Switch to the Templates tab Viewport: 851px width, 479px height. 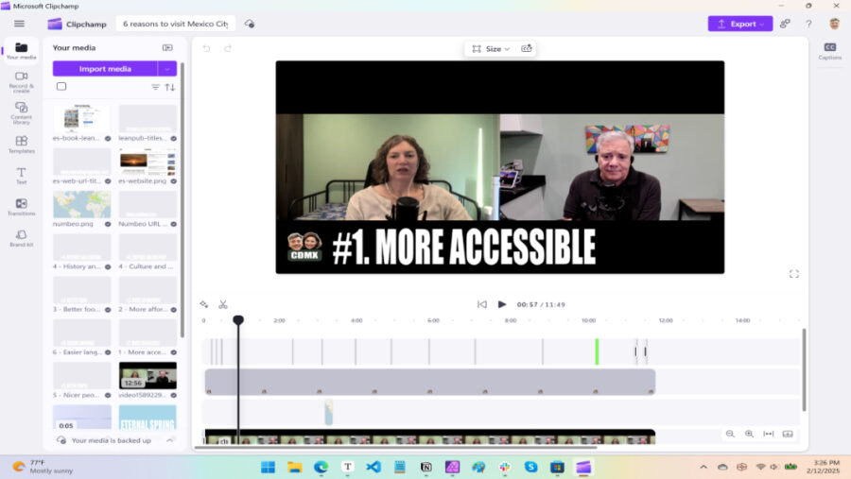click(21, 145)
